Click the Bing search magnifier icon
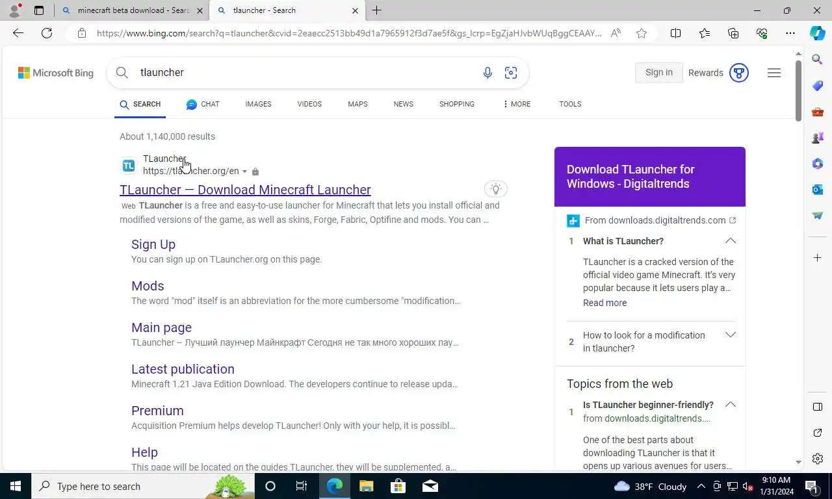This screenshot has width=832, height=499. [122, 73]
